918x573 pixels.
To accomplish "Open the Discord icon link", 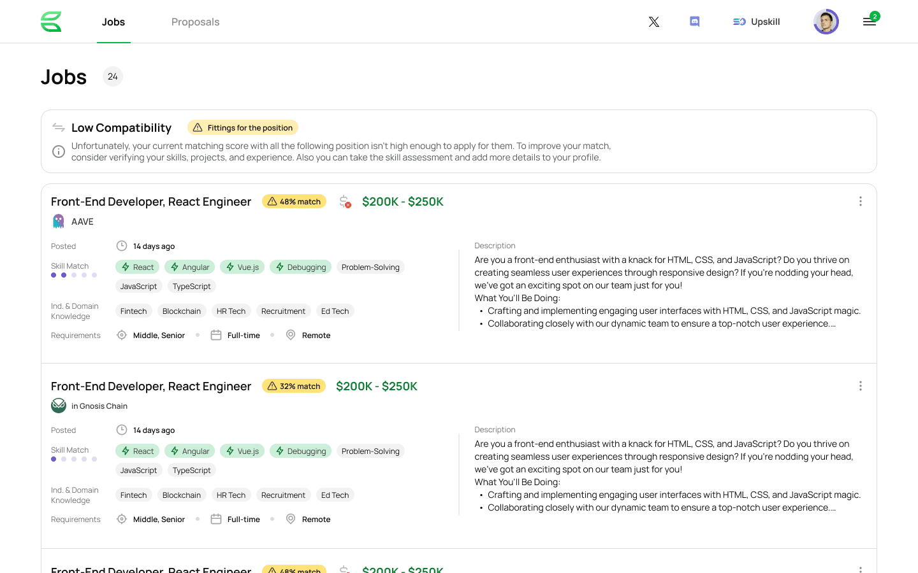I will (x=695, y=22).
